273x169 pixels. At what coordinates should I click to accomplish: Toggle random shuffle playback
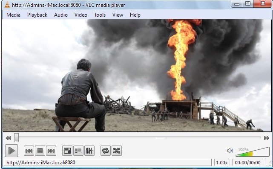coord(117,151)
